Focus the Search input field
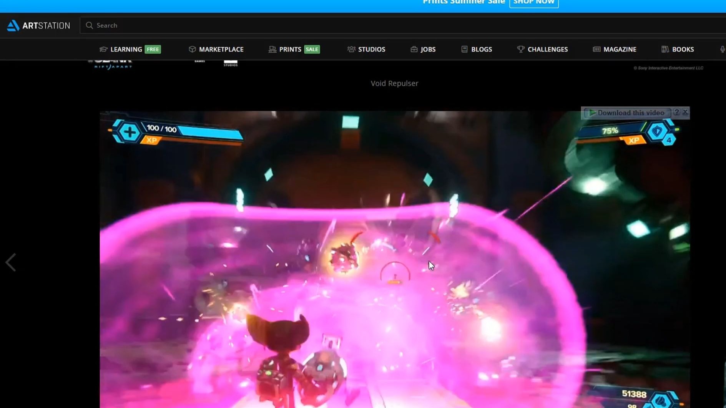Viewport: 726px width, 408px height. click(x=403, y=25)
